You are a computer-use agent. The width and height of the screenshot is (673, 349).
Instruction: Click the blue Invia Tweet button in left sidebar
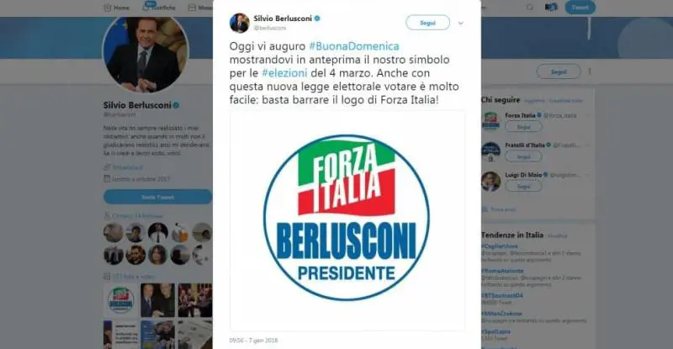[x=157, y=197]
